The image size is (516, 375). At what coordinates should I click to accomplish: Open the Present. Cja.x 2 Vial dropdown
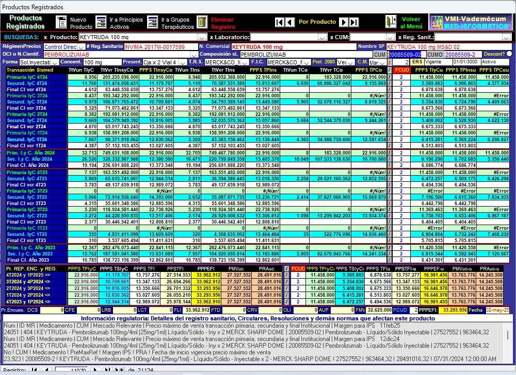(x=183, y=62)
